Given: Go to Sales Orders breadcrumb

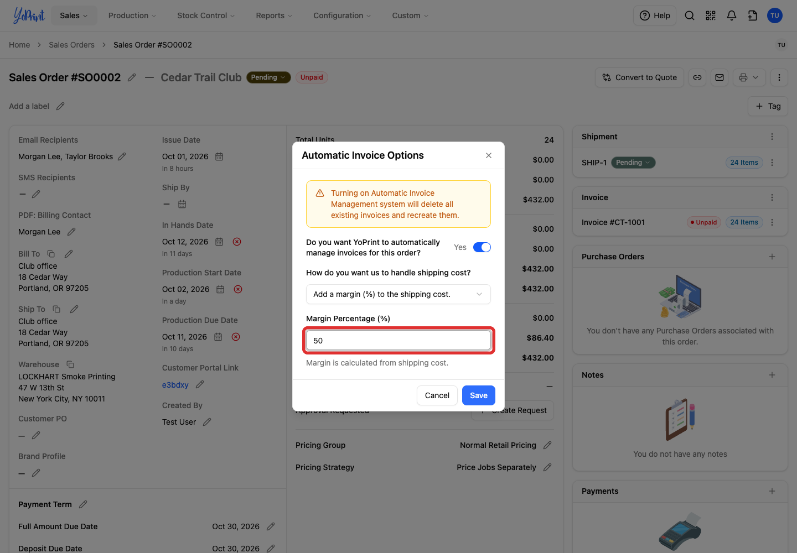Looking at the screenshot, I should pos(71,45).
